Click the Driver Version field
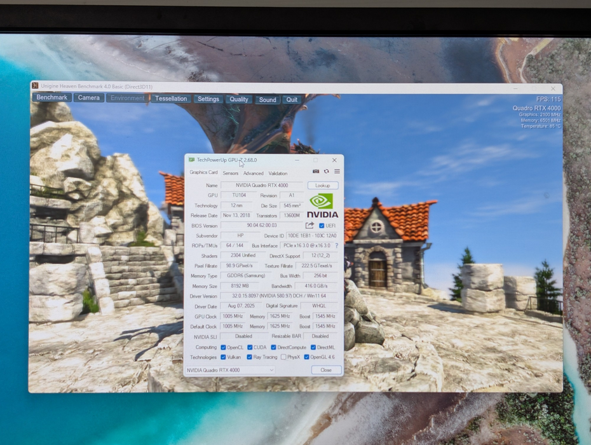The height and width of the screenshot is (445, 591). [x=279, y=296]
